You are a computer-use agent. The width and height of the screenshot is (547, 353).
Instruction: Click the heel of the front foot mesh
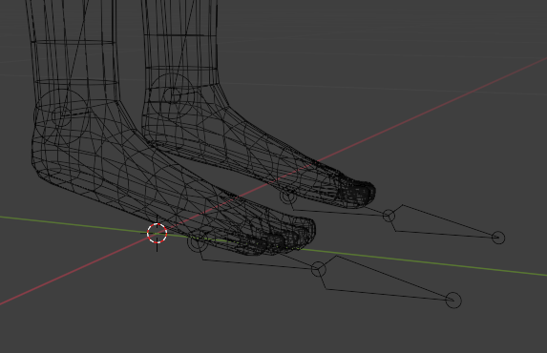(44, 164)
